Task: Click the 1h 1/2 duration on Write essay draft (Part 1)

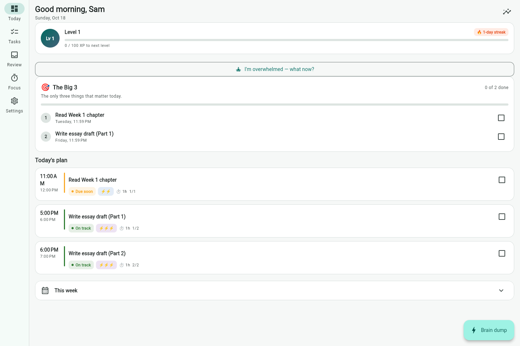Action: click(129, 228)
